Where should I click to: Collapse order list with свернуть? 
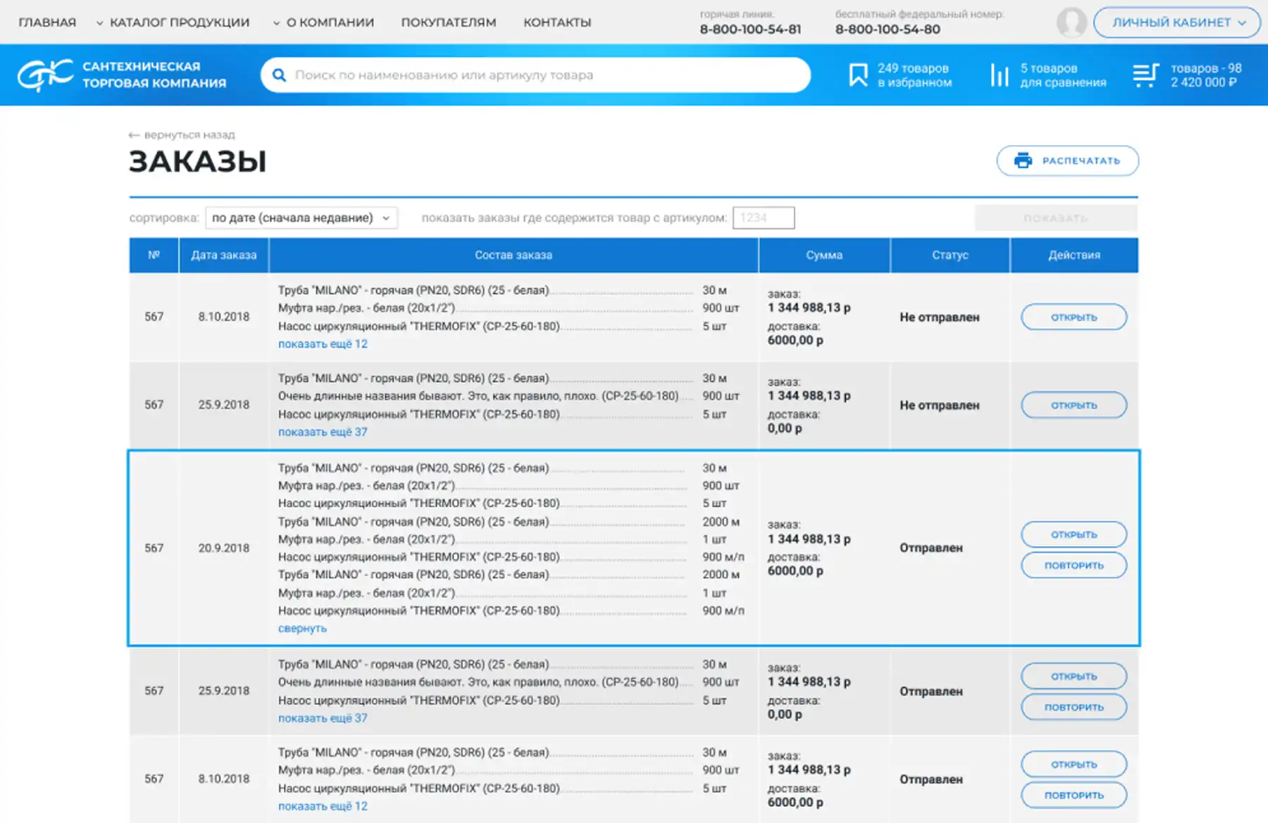[302, 629]
